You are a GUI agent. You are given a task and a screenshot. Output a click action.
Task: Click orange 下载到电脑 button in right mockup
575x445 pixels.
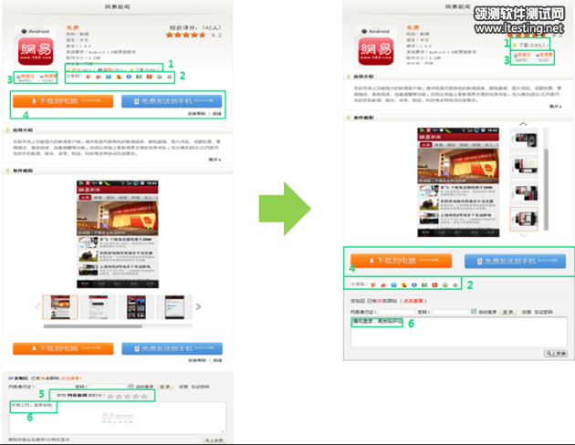click(x=400, y=261)
